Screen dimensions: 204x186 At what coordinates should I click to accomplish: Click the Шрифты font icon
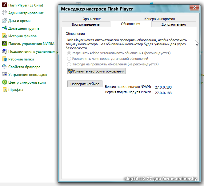(5, 90)
